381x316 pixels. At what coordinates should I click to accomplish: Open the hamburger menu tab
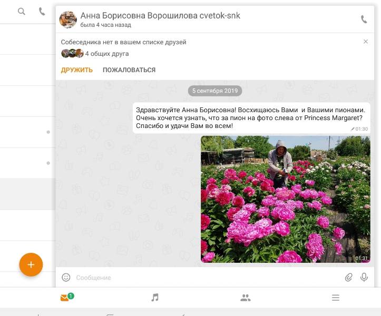[336, 298]
